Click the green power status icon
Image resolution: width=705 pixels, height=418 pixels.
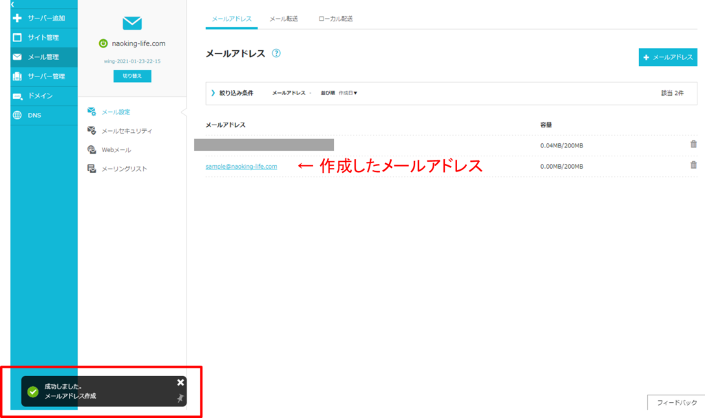(103, 43)
